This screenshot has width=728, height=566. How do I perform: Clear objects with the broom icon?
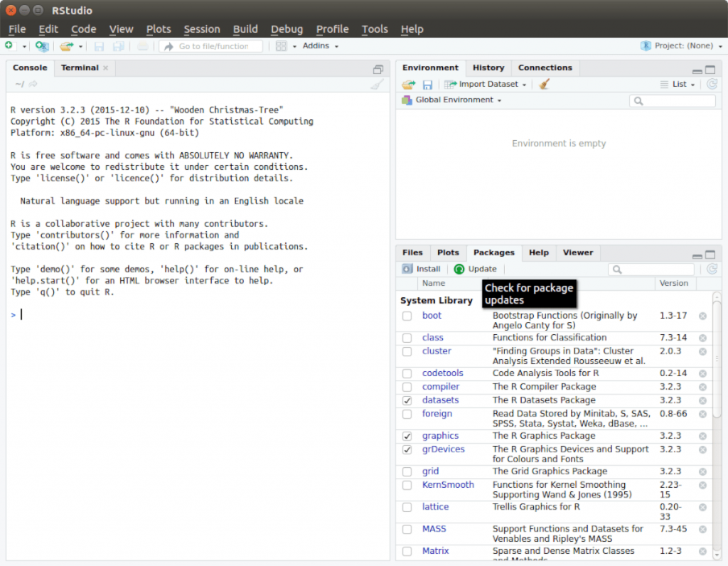[x=544, y=85]
